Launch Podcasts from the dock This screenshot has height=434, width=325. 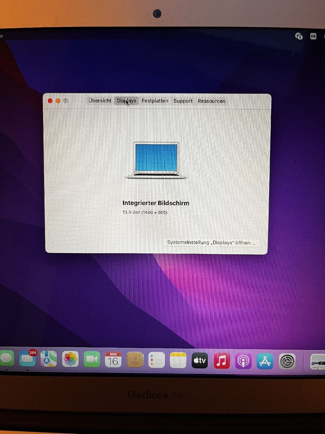tap(244, 361)
